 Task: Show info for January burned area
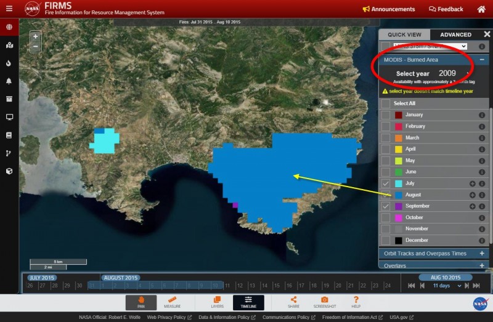click(482, 115)
